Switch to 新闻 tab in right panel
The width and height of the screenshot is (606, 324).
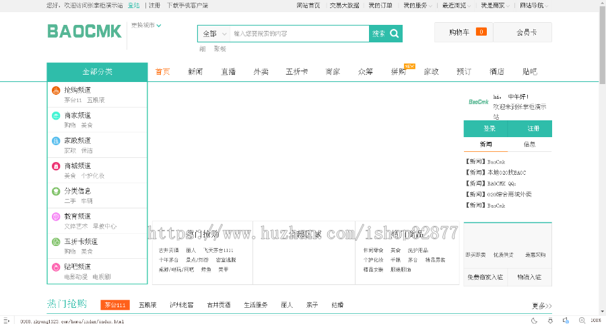[x=485, y=145]
